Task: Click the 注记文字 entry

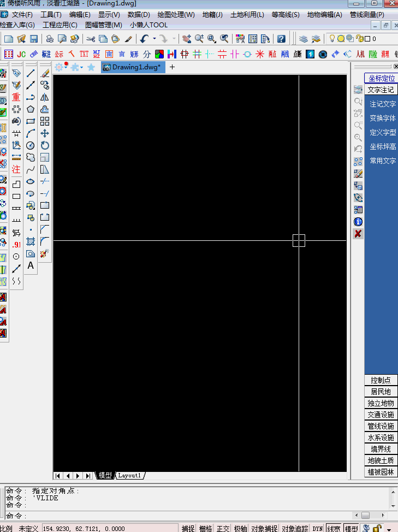Action: pos(382,104)
